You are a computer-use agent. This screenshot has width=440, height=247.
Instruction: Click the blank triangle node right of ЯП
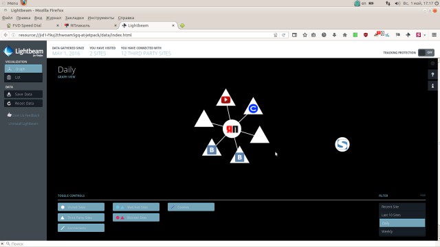pyautogui.click(x=260, y=137)
